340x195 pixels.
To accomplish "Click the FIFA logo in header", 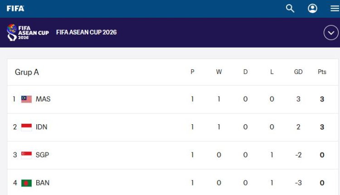I will 15,9.
